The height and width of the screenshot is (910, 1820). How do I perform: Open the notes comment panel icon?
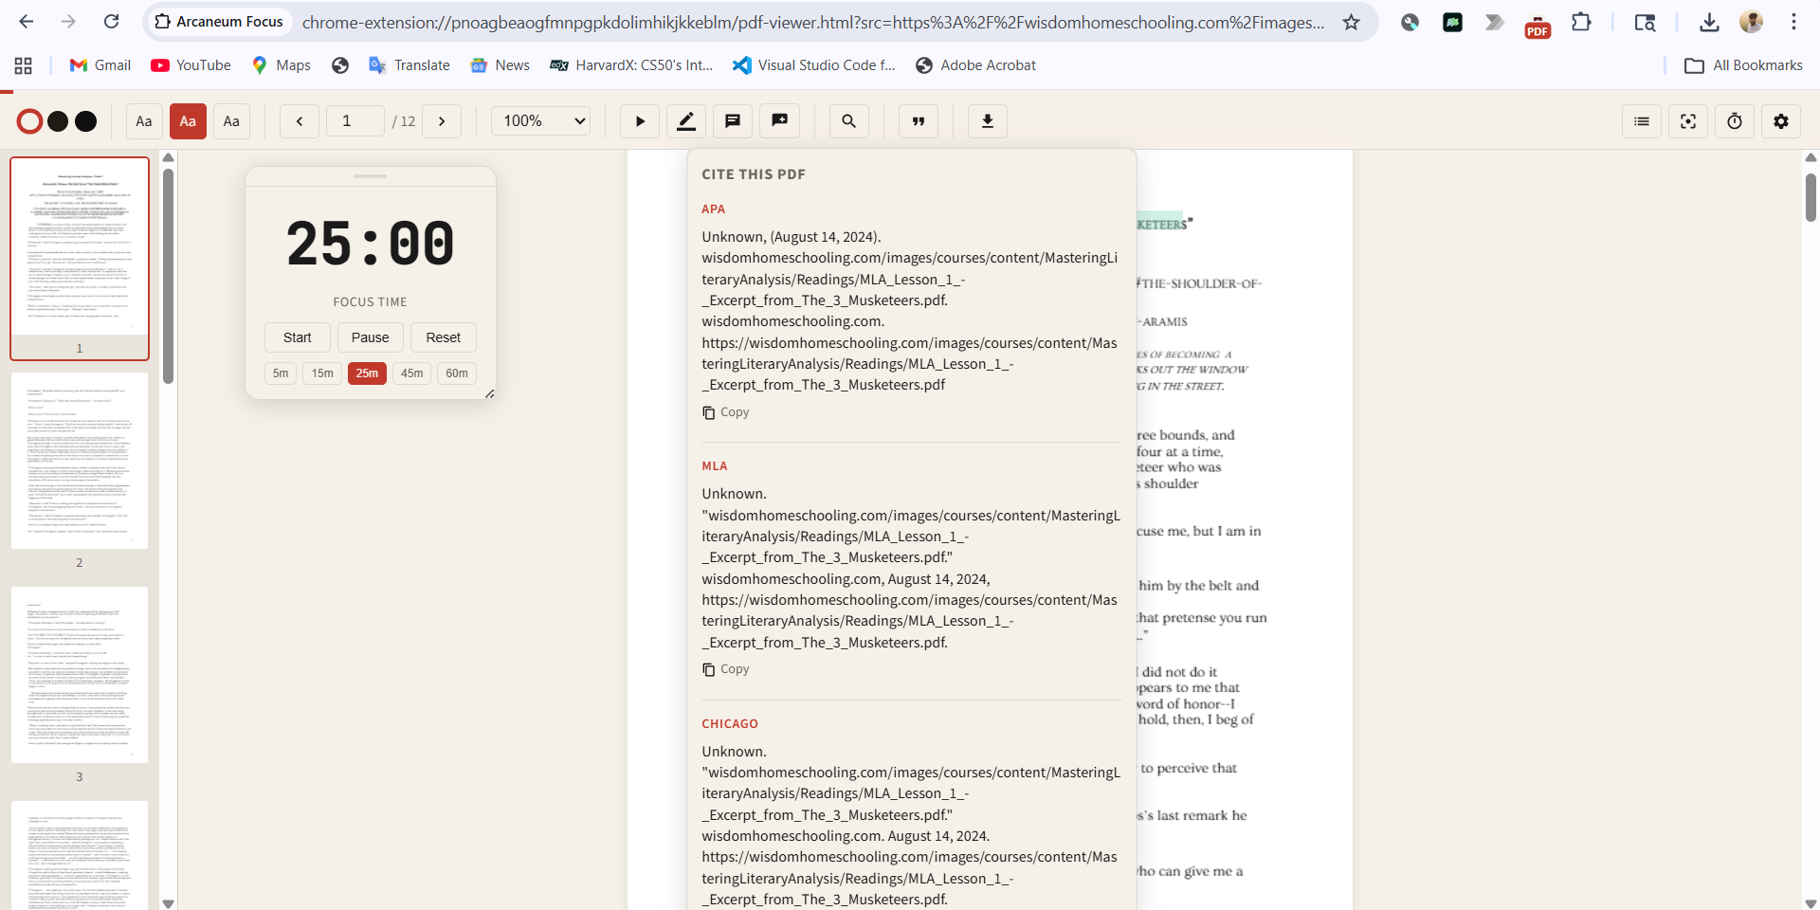[x=733, y=121]
